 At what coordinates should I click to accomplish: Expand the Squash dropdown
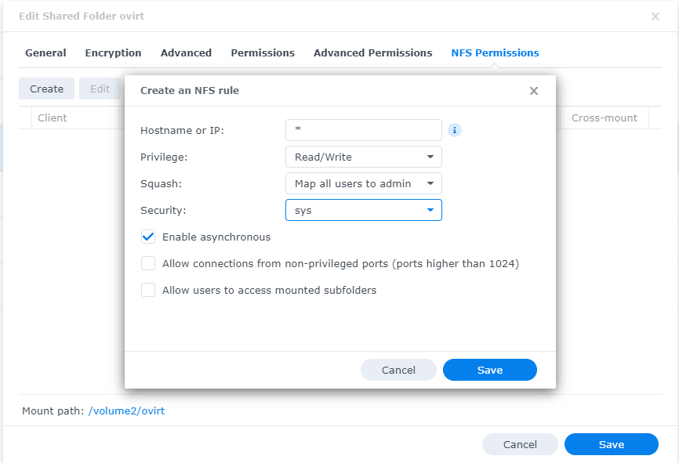363,183
